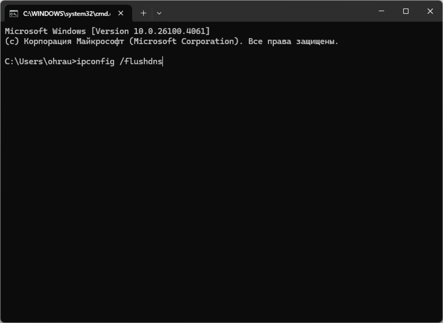Viewport: 443px width, 323px height.
Task: Click the "/flushdns" argument text
Action: tap(140, 61)
